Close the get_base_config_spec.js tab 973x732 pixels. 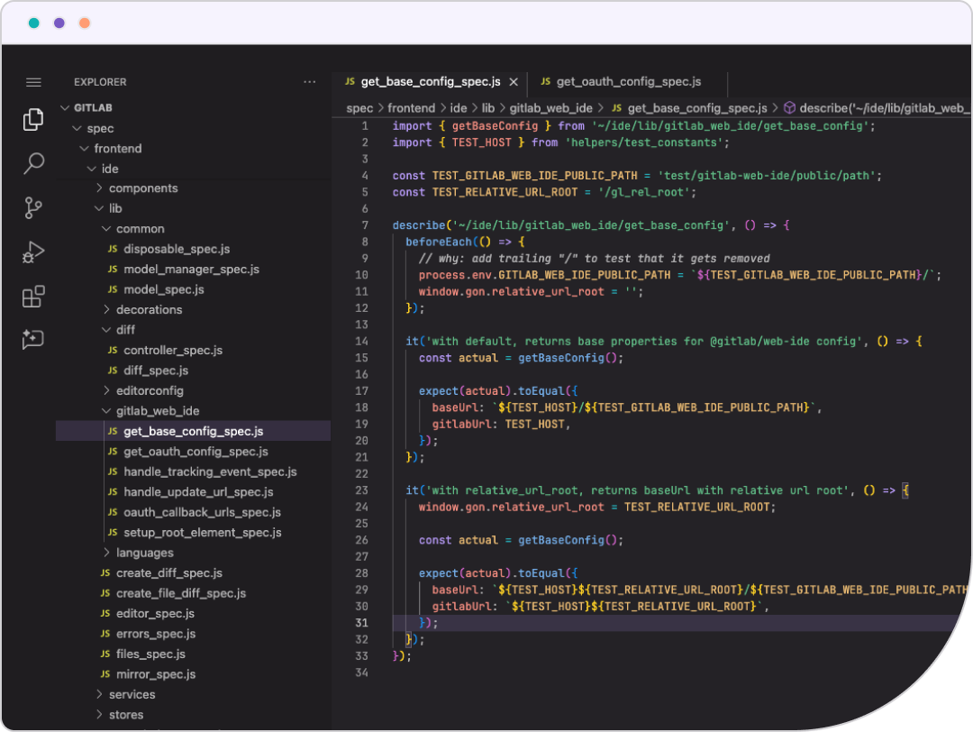[514, 82]
